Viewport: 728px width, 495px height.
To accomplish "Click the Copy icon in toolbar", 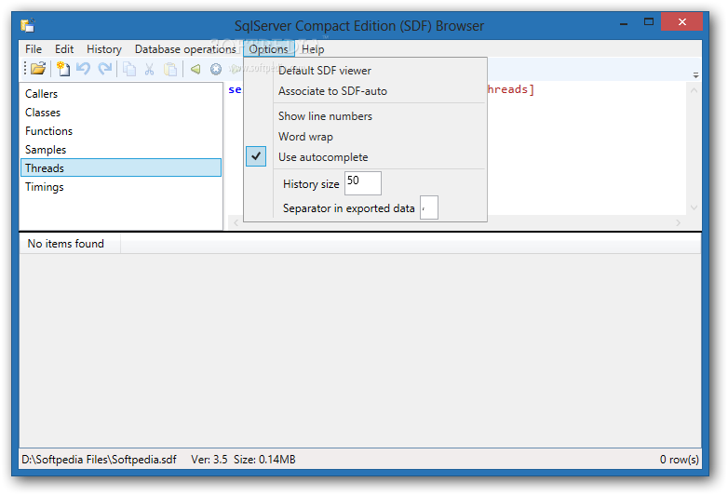I will [129, 69].
